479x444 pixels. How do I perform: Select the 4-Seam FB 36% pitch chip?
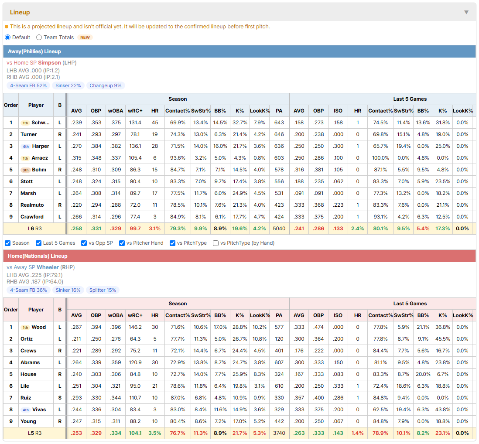click(28, 290)
